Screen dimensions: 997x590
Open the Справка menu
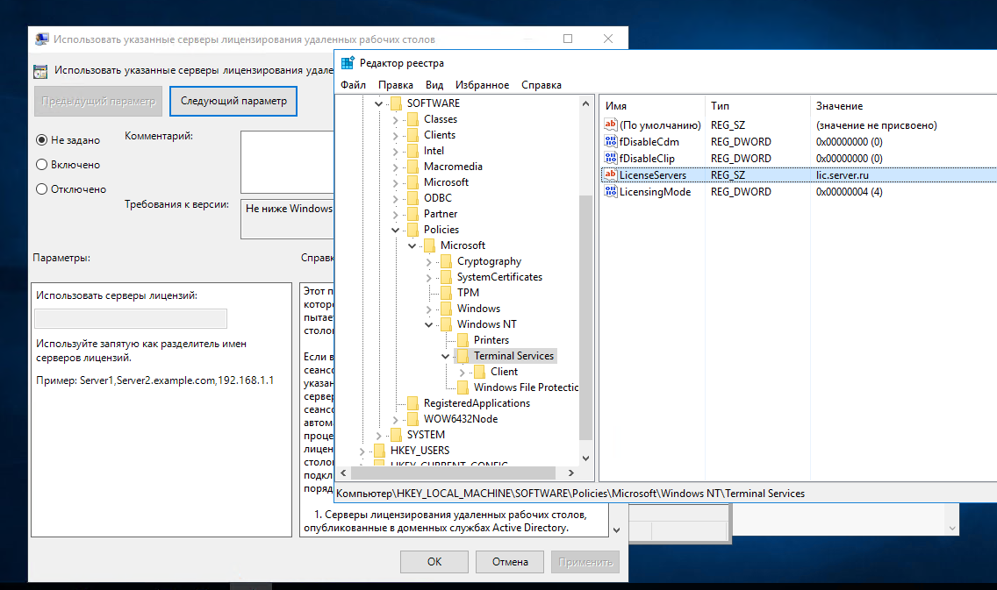click(x=542, y=85)
